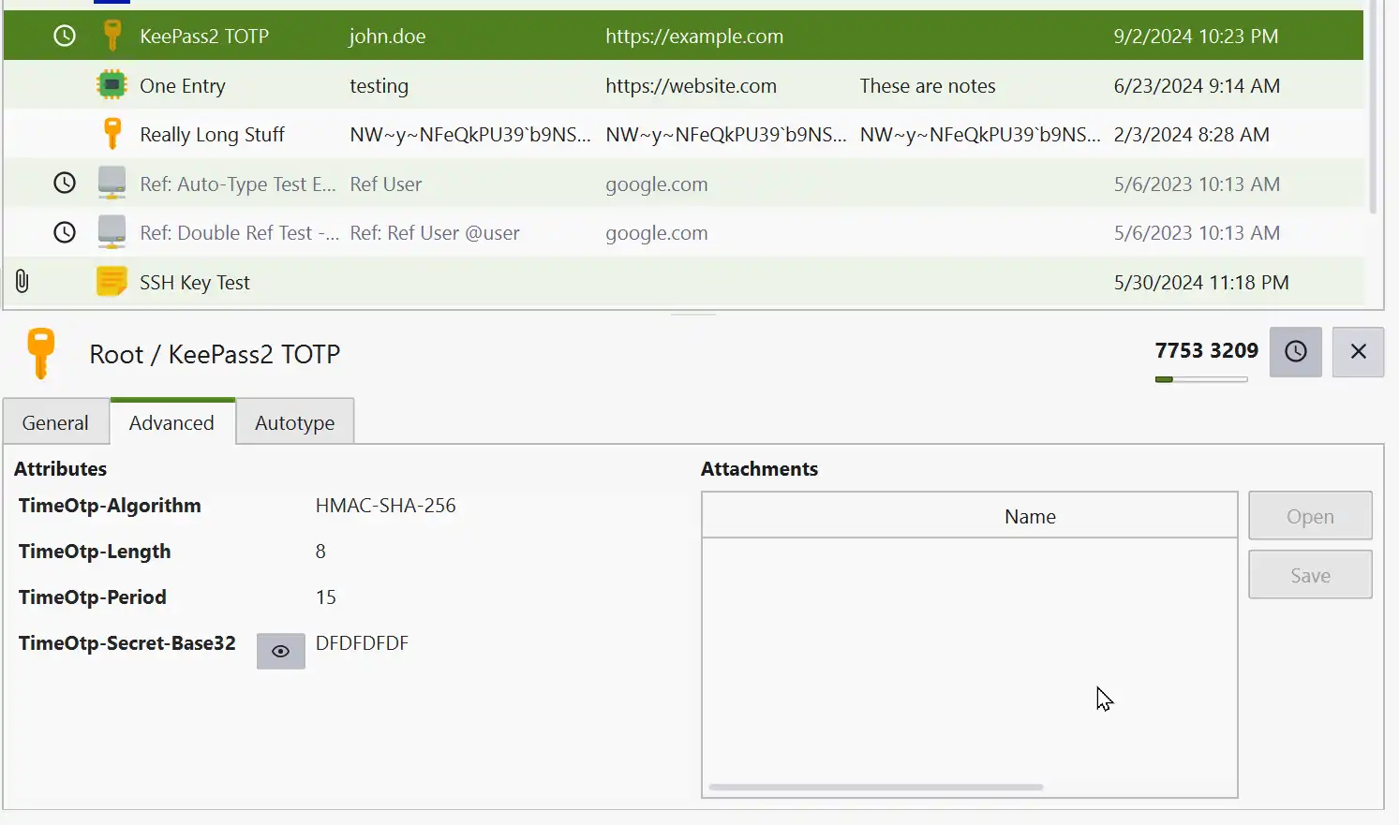Select the KeePass2 TOTP entry title
This screenshot has height=825, width=1399.
click(204, 36)
